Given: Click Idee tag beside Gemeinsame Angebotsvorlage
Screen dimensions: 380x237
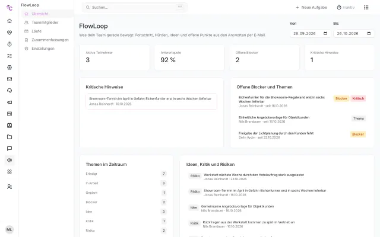Looking at the screenshot, I should [x=194, y=207].
